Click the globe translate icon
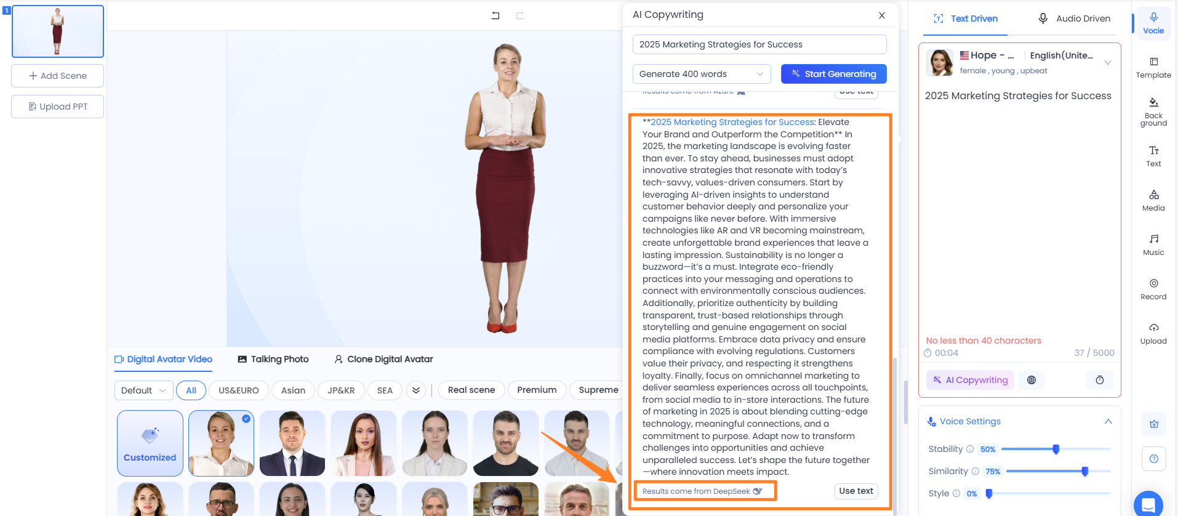 (x=1032, y=380)
